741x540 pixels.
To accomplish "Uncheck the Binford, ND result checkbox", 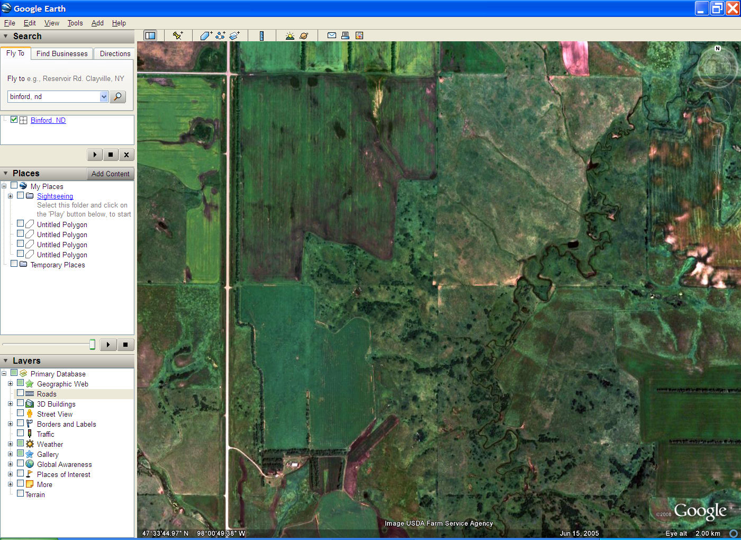I will pyautogui.click(x=14, y=120).
